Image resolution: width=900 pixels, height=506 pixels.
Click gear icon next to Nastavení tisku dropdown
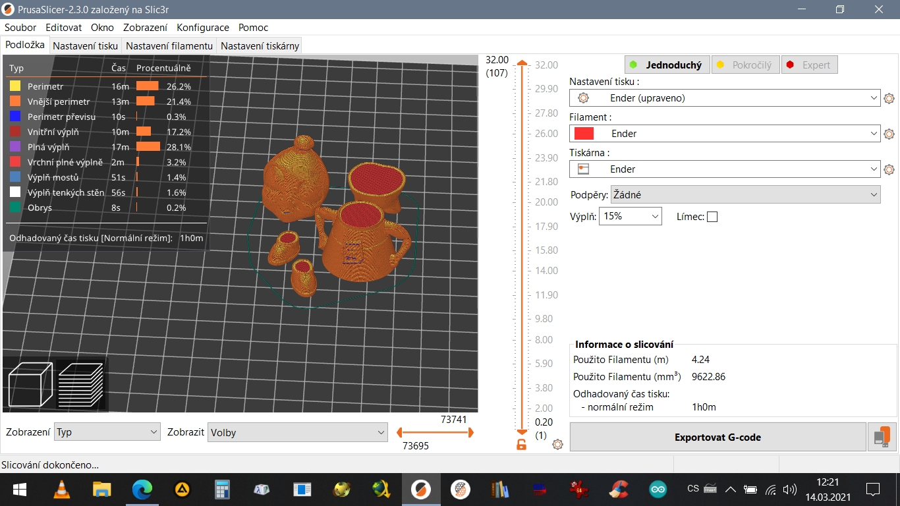click(889, 98)
